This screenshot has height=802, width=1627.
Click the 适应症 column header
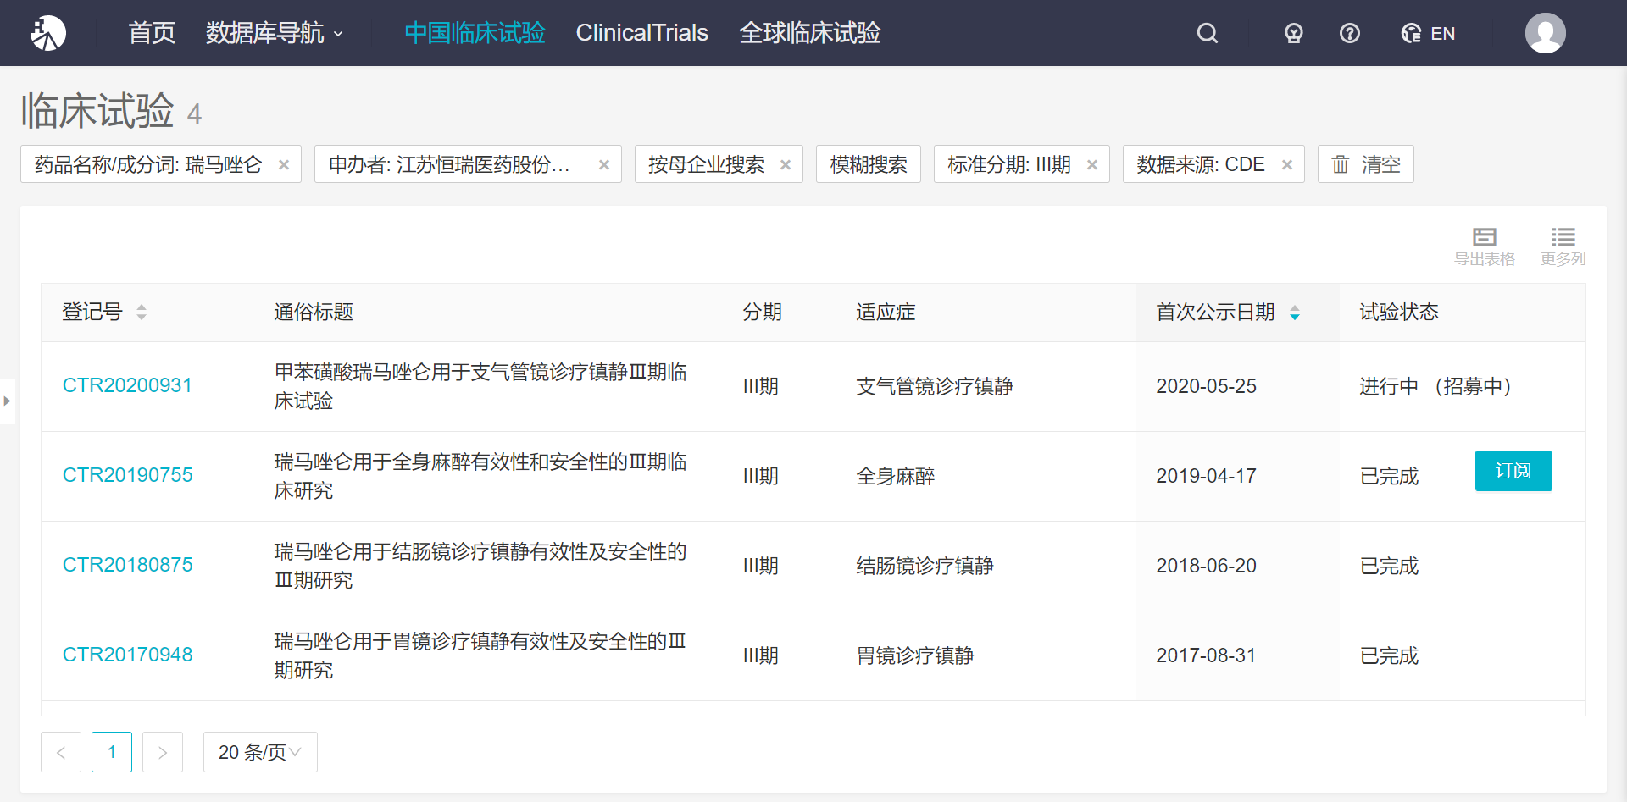[886, 313]
